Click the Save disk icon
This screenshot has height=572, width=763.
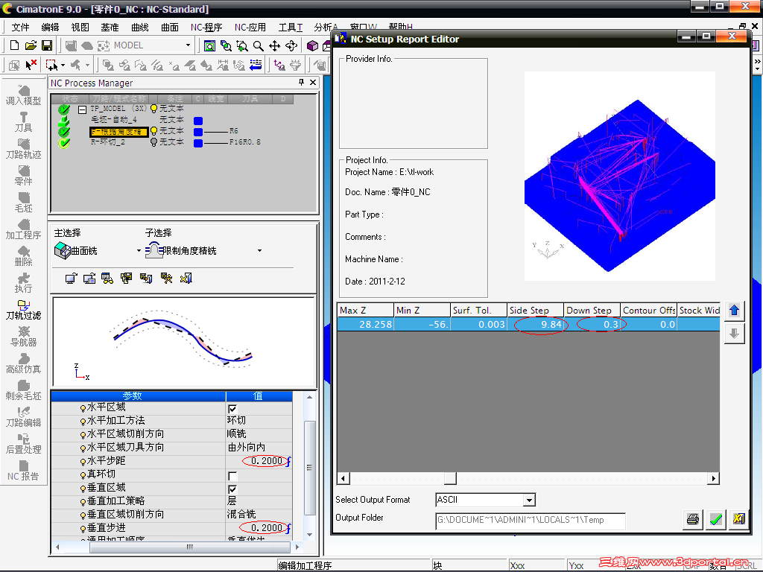point(47,45)
